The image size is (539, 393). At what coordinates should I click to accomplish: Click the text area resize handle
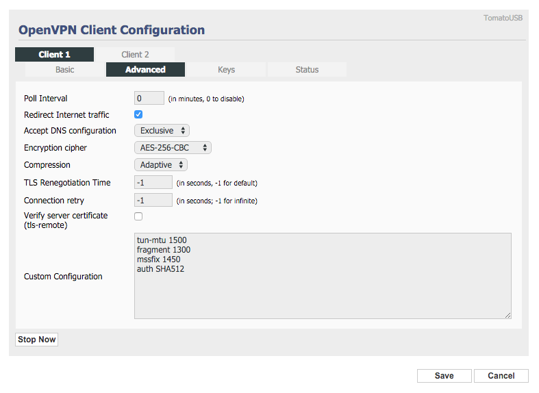(507, 316)
